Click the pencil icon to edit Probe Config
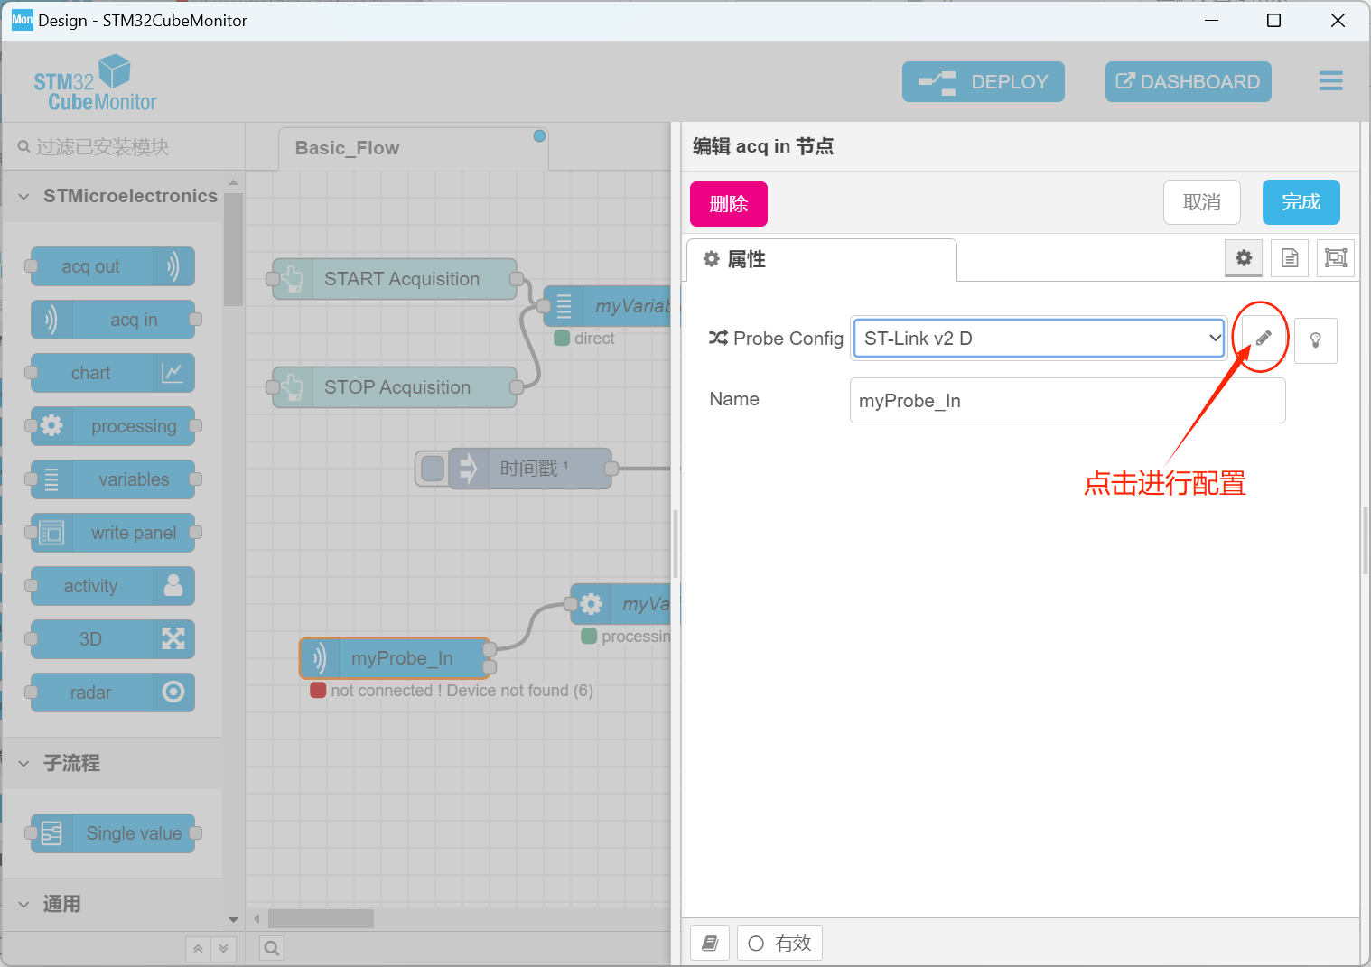 click(x=1261, y=337)
